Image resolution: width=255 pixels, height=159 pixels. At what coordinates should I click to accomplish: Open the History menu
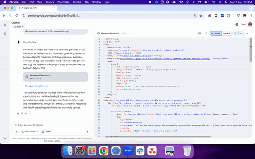click(50, 2)
